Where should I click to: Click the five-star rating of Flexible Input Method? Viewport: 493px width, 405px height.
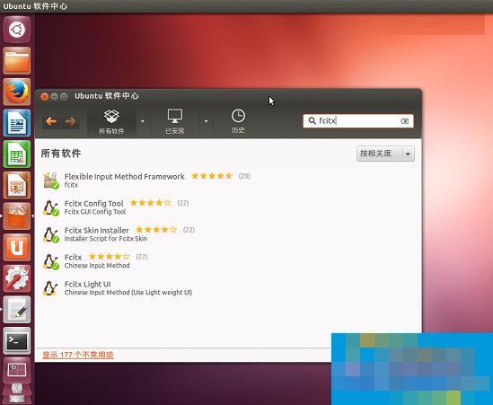point(212,176)
